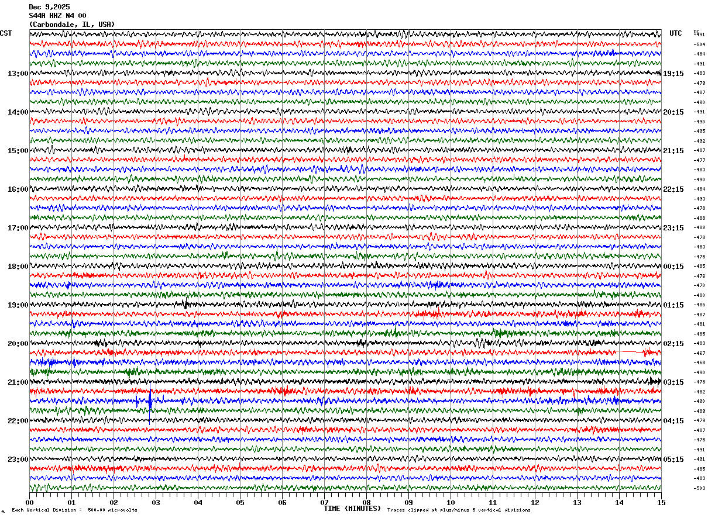
Task: Click the 05 minute tick label
Action: pos(240,502)
